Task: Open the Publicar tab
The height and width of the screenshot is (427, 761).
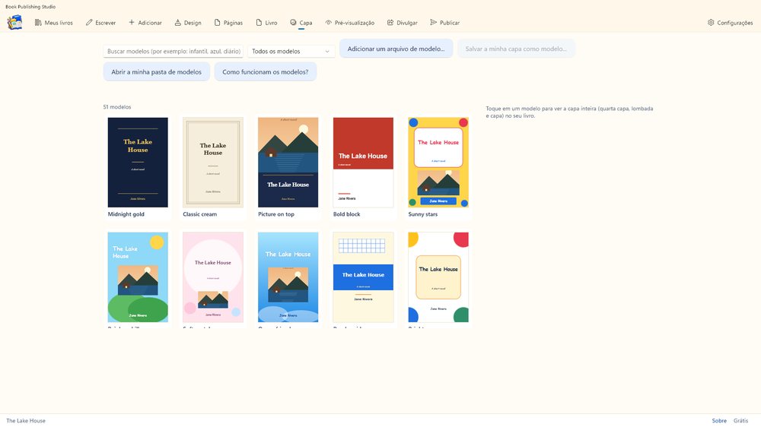Action: coord(445,23)
